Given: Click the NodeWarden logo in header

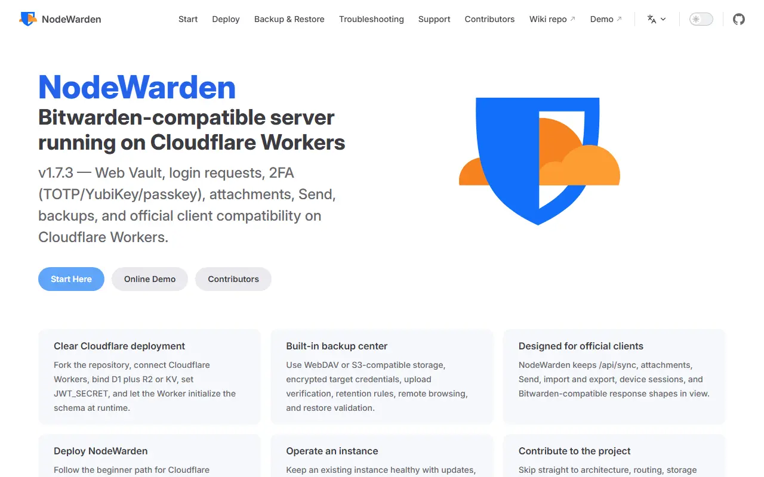Looking at the screenshot, I should coord(28,19).
